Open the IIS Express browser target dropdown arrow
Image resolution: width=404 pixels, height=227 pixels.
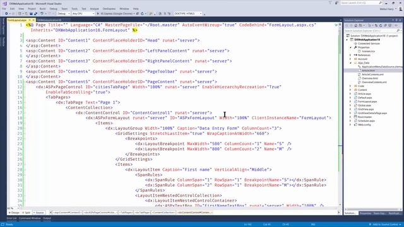134,14
